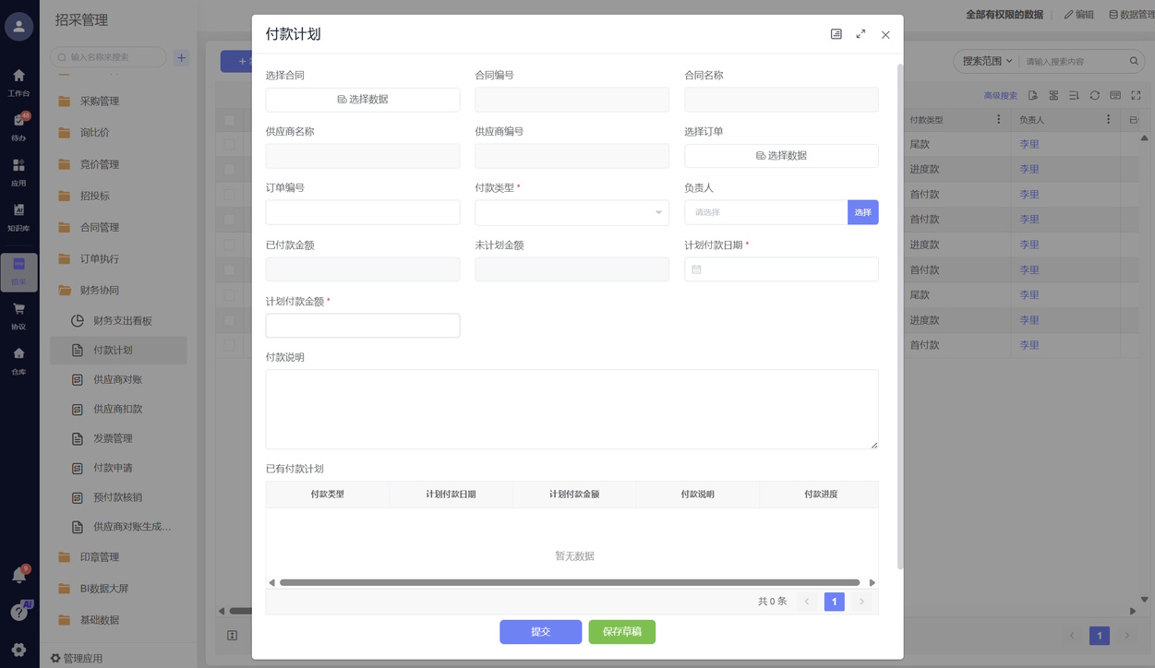The image size is (1155, 668).
Task: Open the 付款类型 dropdown
Action: 571,212
